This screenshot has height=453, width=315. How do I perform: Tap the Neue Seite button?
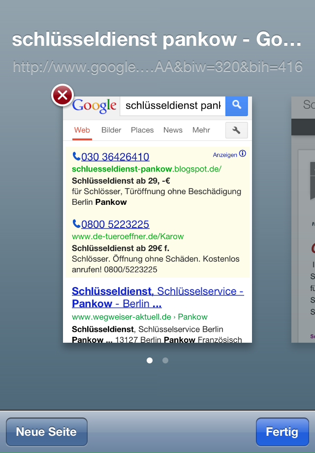[46, 432]
